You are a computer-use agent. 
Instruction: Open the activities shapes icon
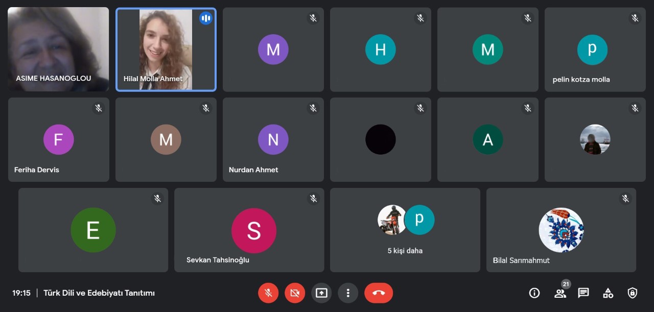608,293
